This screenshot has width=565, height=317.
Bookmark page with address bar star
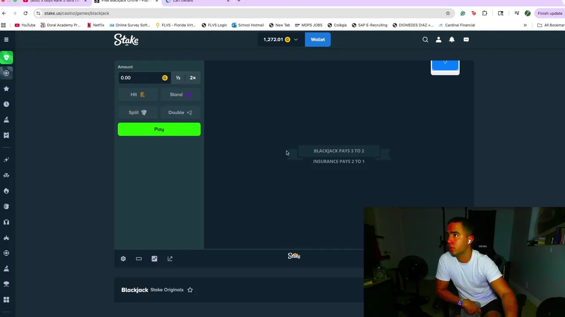coord(448,13)
